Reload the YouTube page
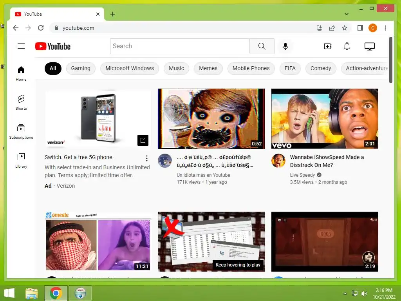Screen dimensions: 401x301 [x=41, y=28]
